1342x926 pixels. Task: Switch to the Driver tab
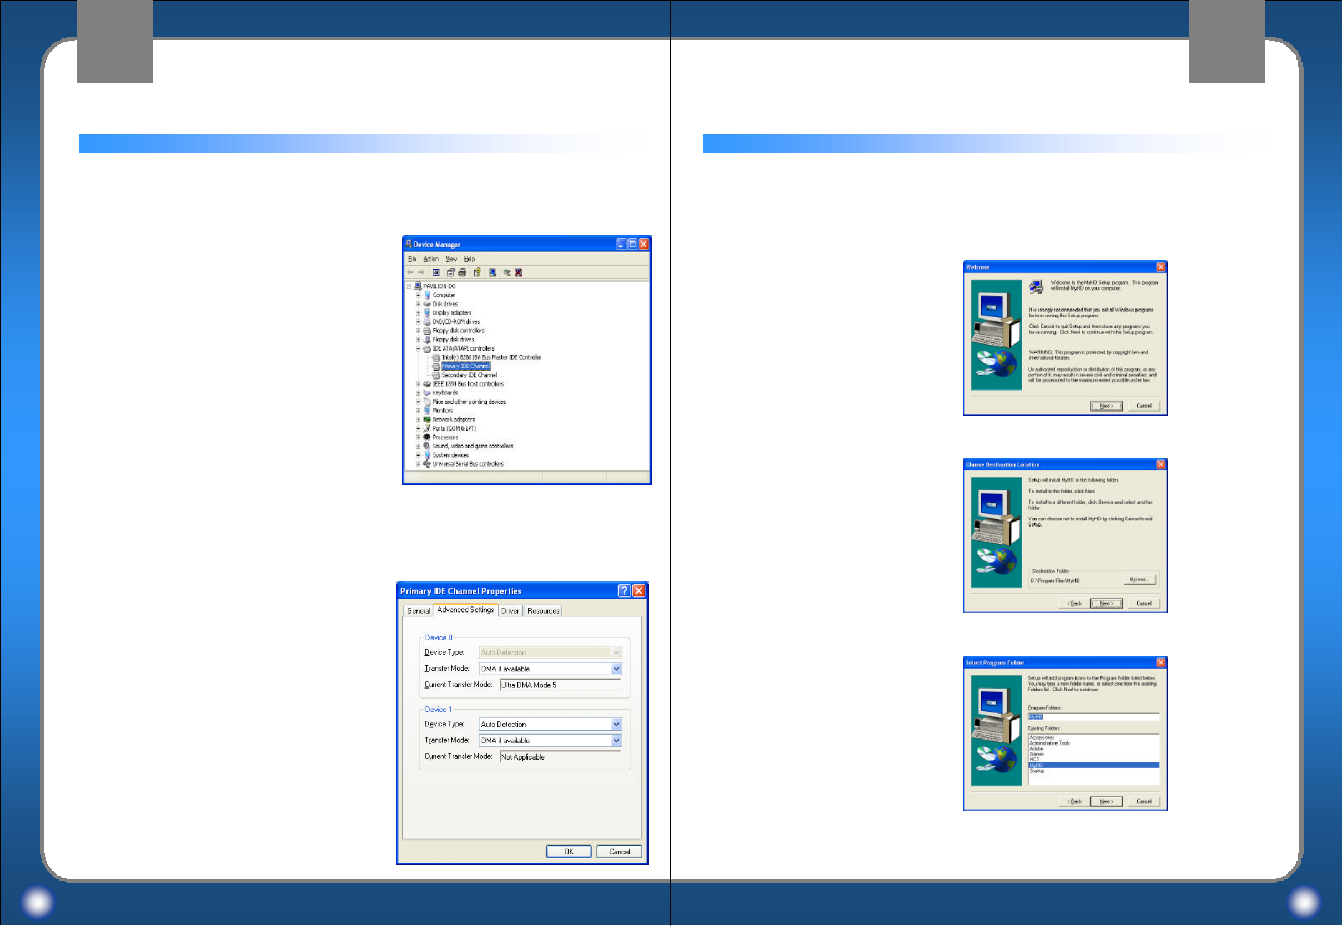click(510, 611)
